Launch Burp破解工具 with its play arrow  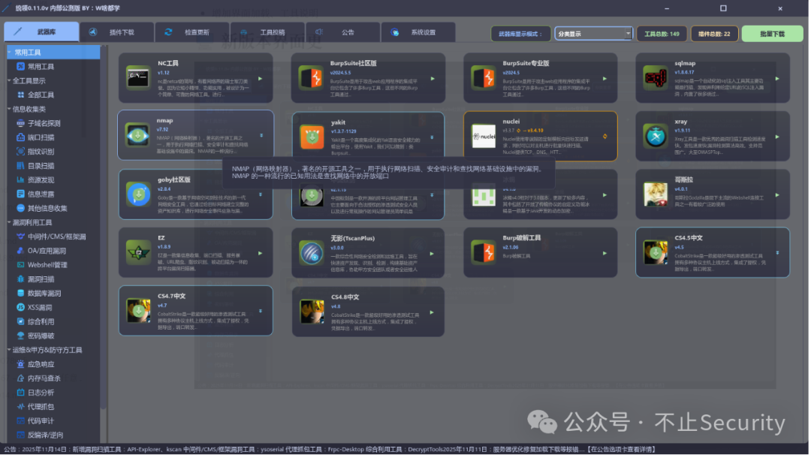[x=604, y=253]
